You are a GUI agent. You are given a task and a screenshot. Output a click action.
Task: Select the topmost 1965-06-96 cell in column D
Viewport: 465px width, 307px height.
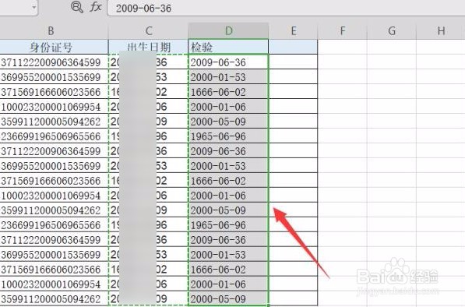[228, 136]
